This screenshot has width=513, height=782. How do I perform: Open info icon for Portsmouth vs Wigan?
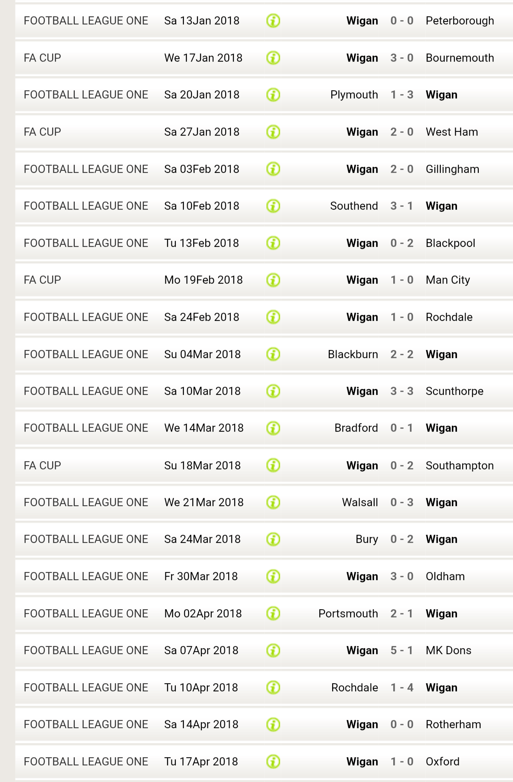pyautogui.click(x=273, y=613)
